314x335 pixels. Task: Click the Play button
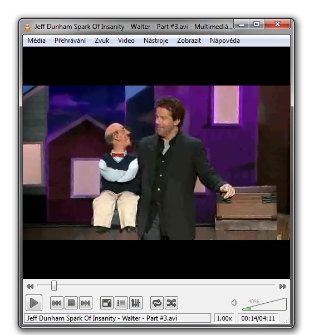tap(34, 303)
